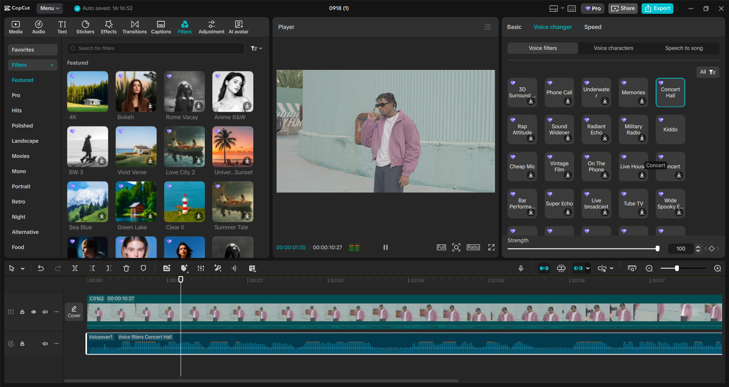729x387 pixels.
Task: Select the Kiddo voice filter
Action: 670,130
